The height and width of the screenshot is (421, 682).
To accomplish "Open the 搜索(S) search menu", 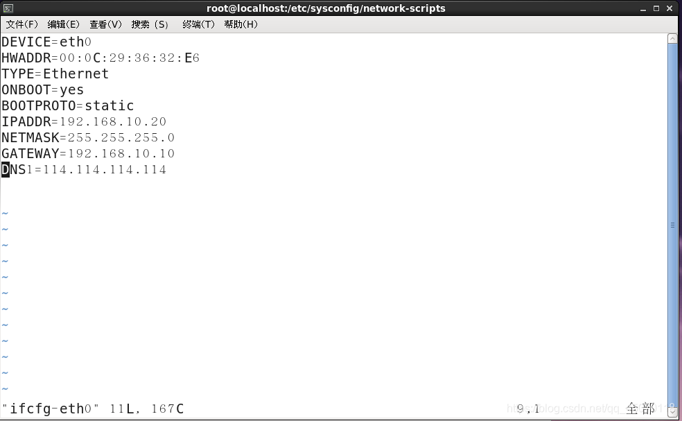I will (150, 24).
